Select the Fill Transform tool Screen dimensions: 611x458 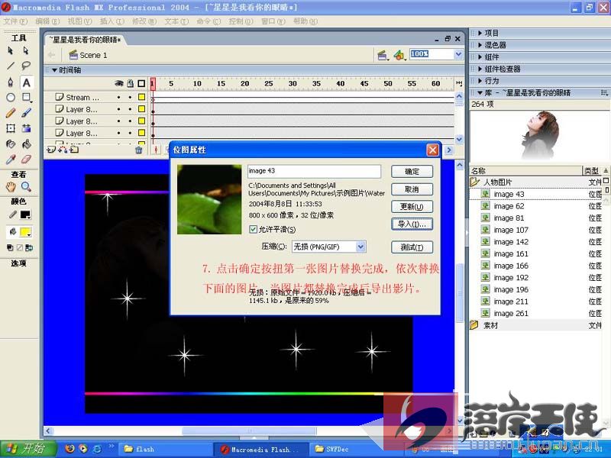coord(26,128)
